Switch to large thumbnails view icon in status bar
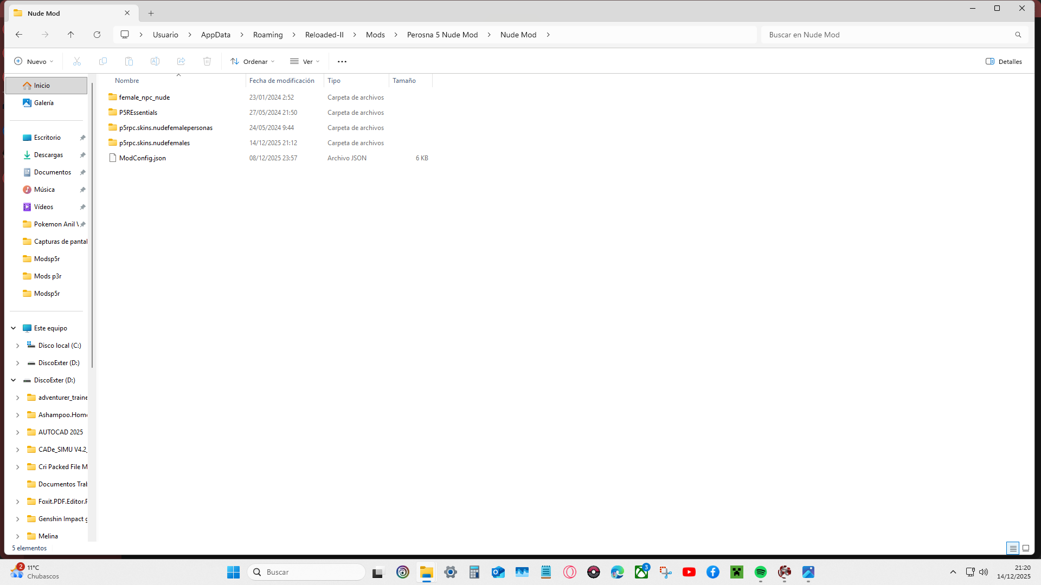The image size is (1041, 585). click(x=1026, y=548)
